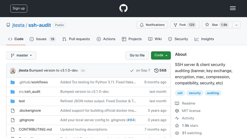Viewport: 247px width, 138px height.
Task: Select the ssh topic tag
Action: (180, 93)
